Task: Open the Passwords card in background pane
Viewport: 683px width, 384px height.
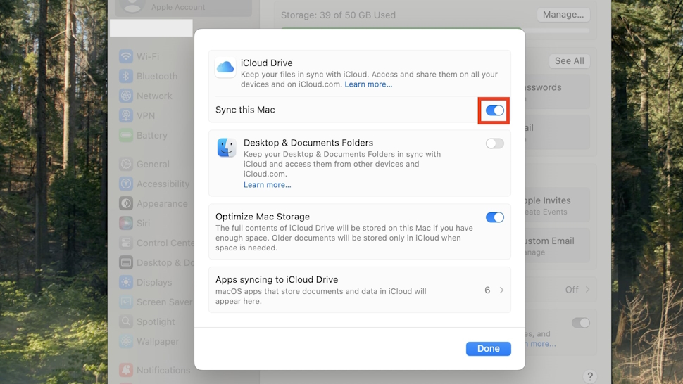Action: pyautogui.click(x=558, y=91)
